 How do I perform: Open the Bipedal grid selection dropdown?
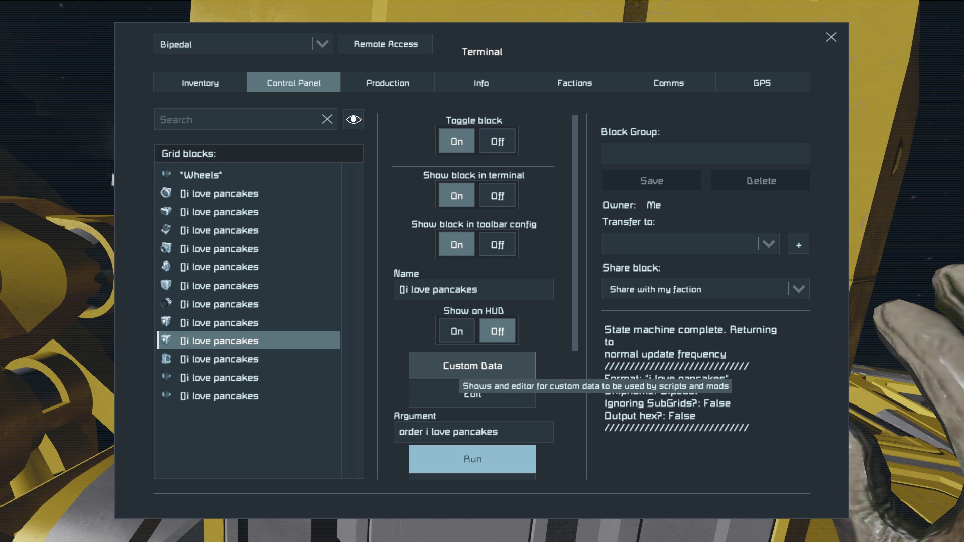[x=322, y=44]
